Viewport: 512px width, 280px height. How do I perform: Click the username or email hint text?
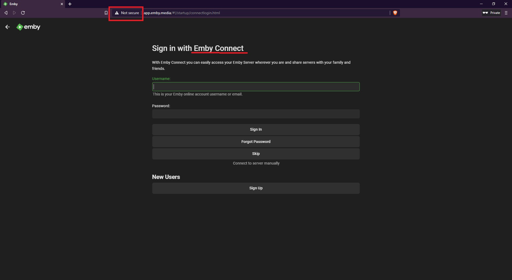[x=197, y=94]
